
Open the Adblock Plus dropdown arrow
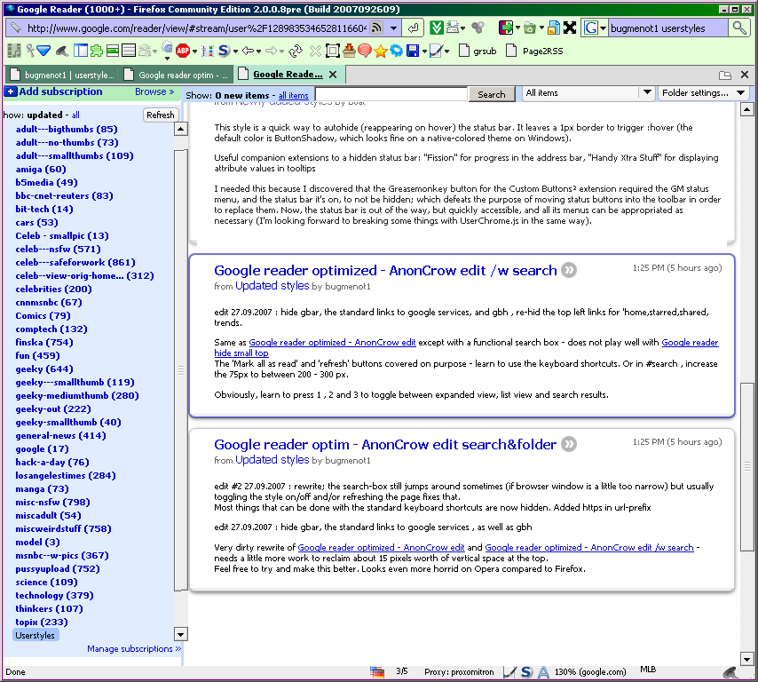click(x=194, y=51)
